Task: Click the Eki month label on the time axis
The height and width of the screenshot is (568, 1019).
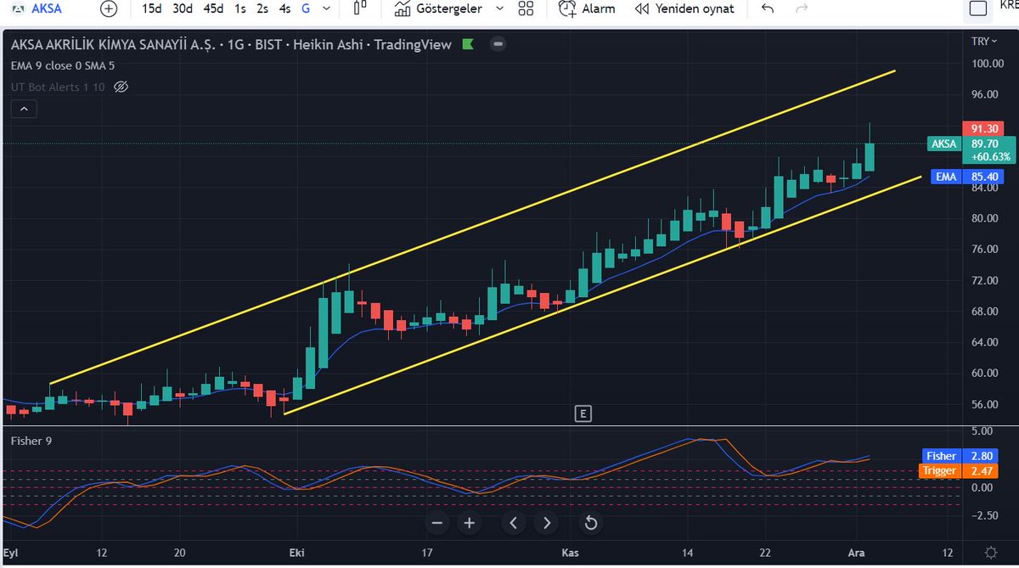Action: tap(296, 552)
